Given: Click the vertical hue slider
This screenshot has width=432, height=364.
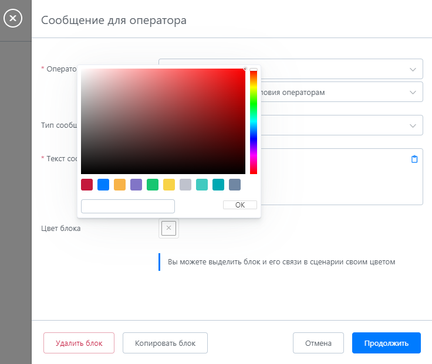Looking at the screenshot, I should [x=254, y=121].
